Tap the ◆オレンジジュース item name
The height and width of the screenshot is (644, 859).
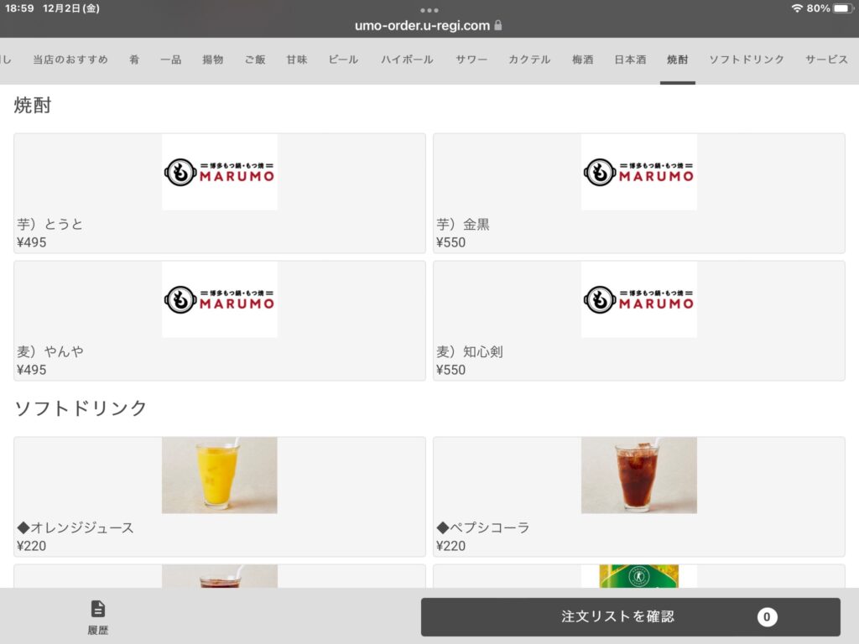tap(75, 527)
